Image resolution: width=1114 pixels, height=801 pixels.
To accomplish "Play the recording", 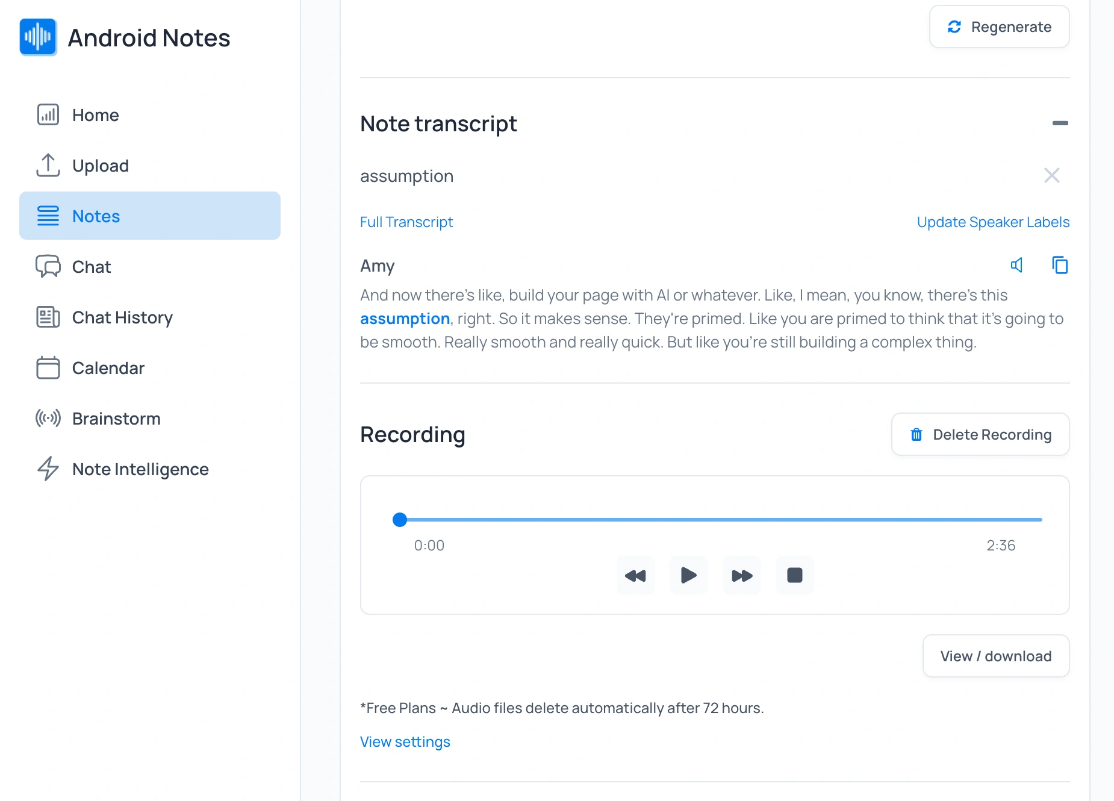I will 689,576.
